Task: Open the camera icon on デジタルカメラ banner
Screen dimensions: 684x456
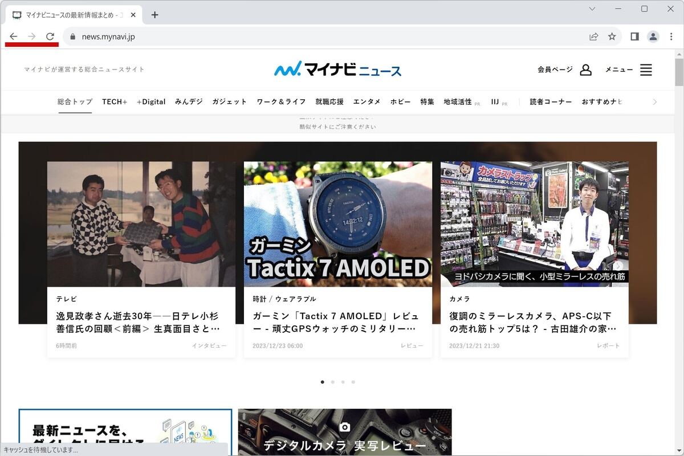Action: tap(344, 427)
